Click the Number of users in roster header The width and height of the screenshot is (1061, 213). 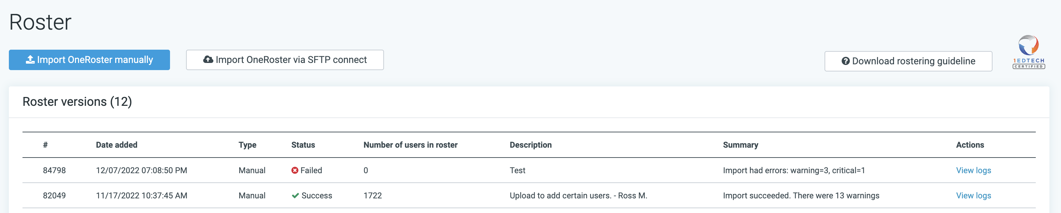pyautogui.click(x=410, y=145)
